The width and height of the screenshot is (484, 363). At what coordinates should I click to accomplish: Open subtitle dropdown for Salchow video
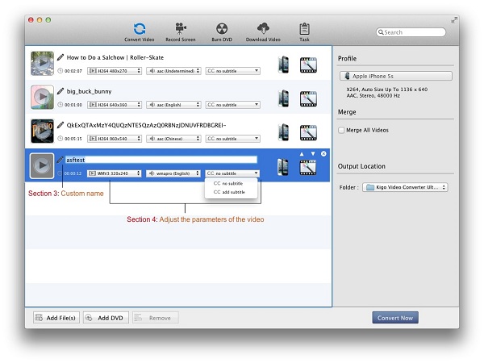point(233,71)
